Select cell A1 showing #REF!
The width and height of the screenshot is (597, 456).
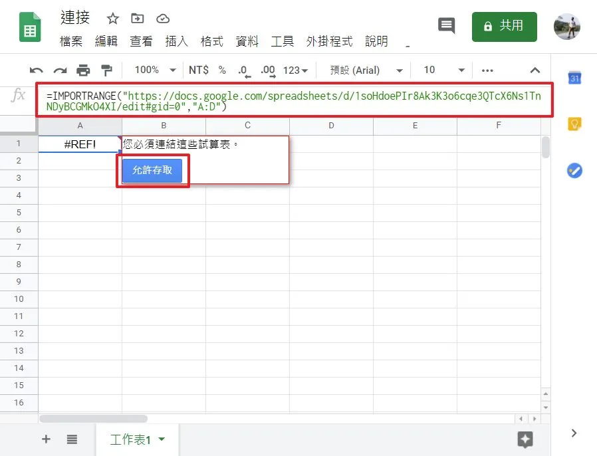point(80,144)
